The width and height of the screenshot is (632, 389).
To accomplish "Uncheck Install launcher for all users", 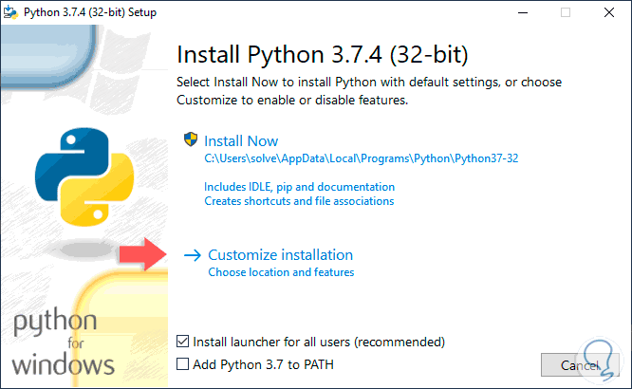I will click(183, 342).
